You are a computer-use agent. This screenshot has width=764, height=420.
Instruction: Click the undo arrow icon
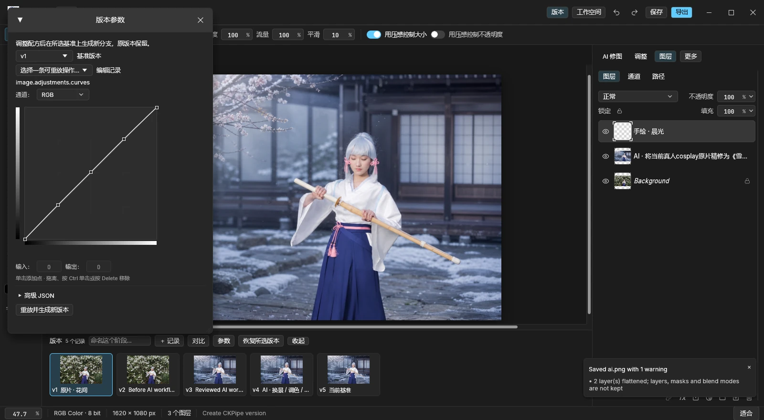pyautogui.click(x=616, y=12)
